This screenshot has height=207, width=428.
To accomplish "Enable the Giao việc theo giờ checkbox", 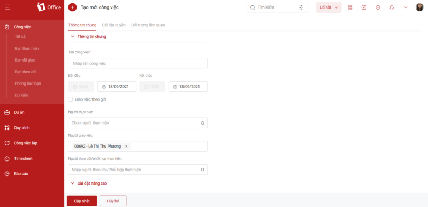I will click(x=71, y=99).
